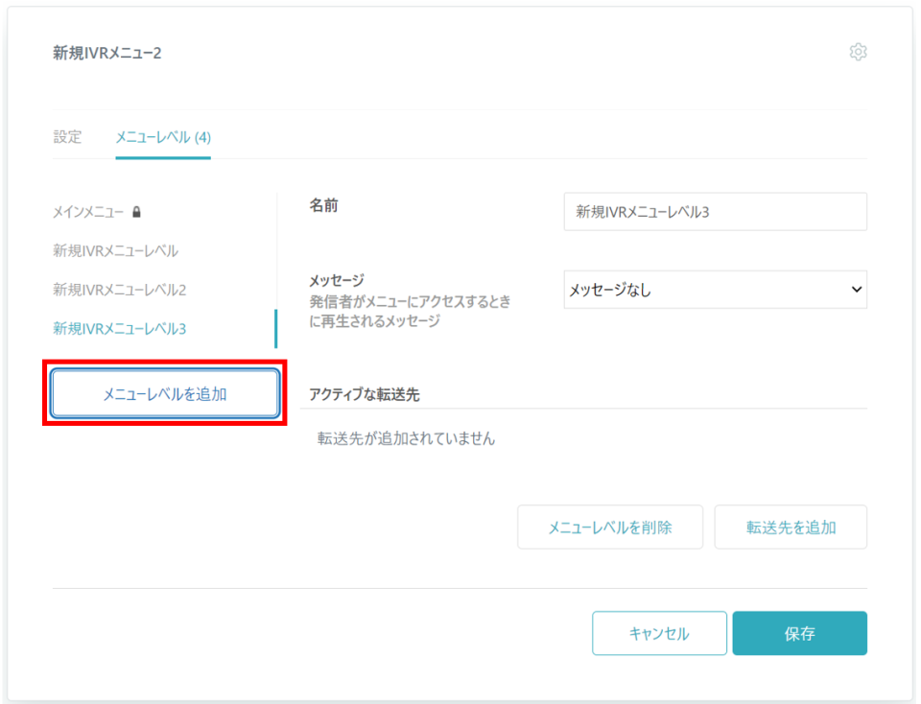The image size is (921, 704).
Task: Focus the 名前 text input field
Action: [x=715, y=212]
